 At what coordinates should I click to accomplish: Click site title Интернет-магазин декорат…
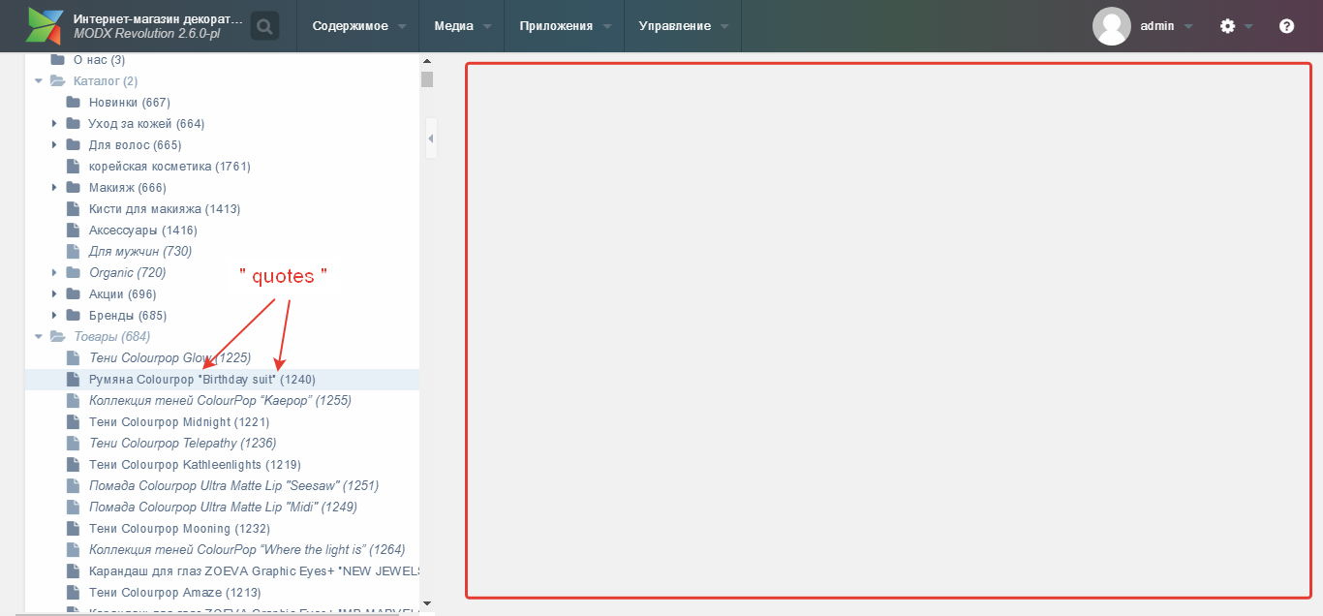click(x=158, y=18)
